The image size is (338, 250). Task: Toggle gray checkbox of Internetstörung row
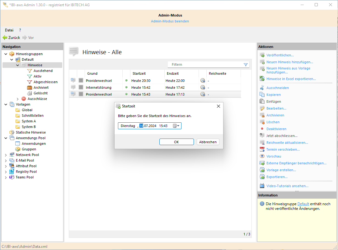click(x=81, y=87)
